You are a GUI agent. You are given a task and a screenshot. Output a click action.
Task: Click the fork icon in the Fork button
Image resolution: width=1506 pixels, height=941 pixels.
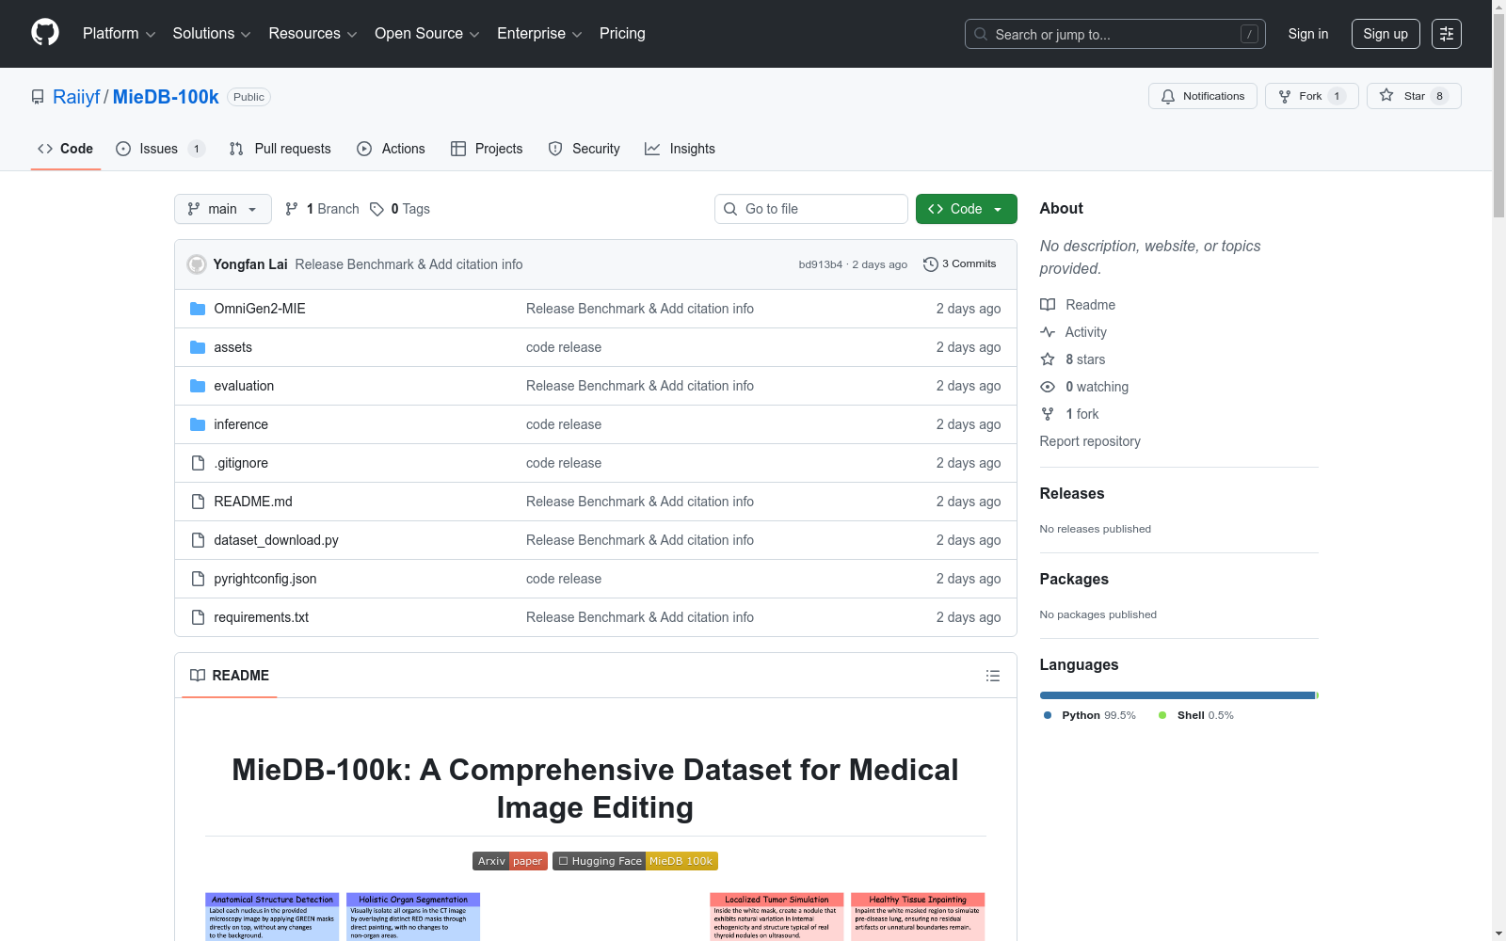pos(1285,96)
